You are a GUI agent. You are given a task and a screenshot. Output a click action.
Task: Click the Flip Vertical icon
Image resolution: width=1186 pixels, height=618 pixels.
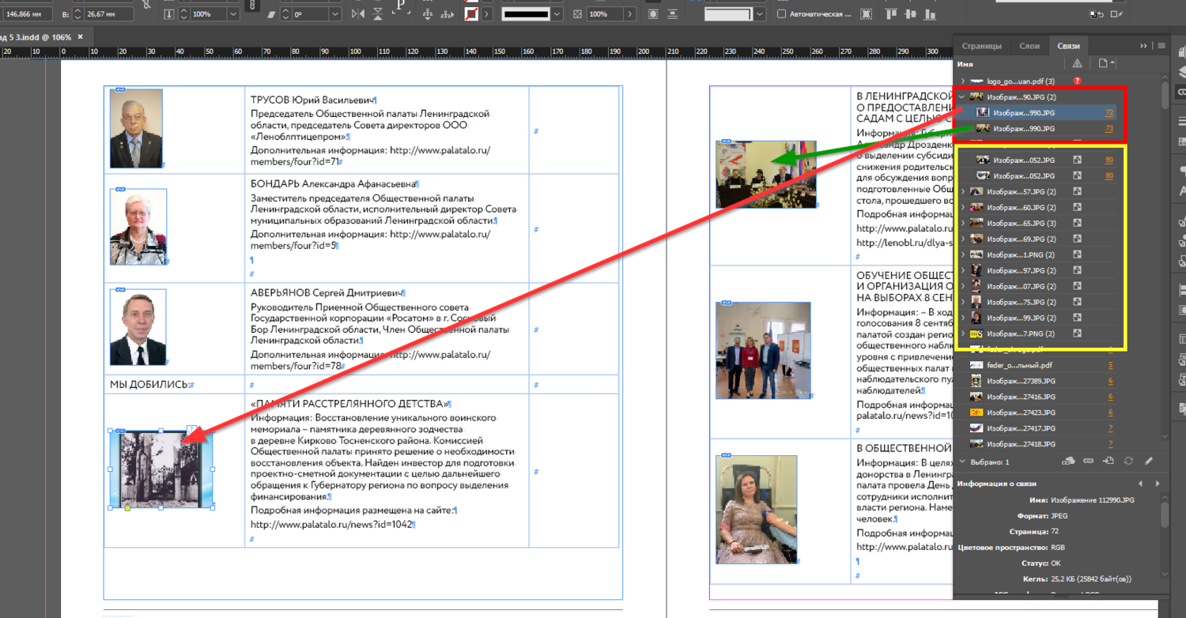point(379,14)
